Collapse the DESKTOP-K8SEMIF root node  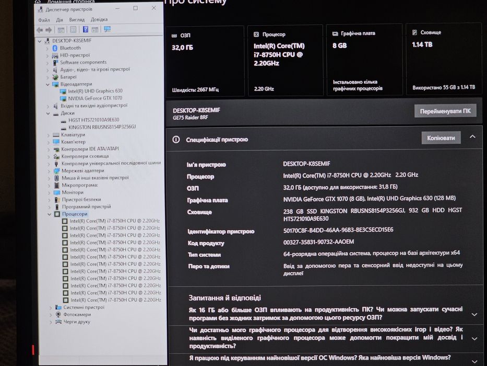click(x=40, y=41)
